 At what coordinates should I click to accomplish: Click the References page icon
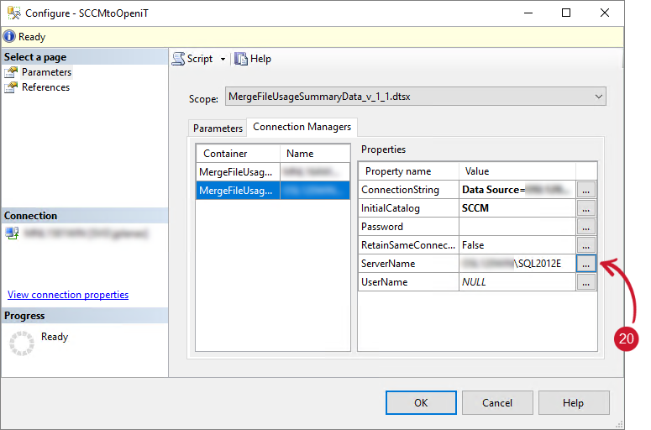[11, 87]
